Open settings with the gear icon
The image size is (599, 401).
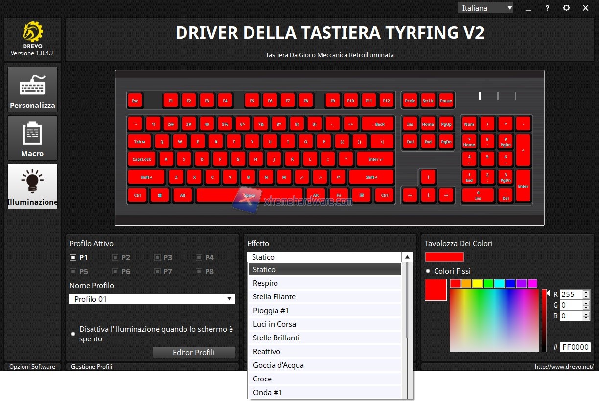pos(566,8)
